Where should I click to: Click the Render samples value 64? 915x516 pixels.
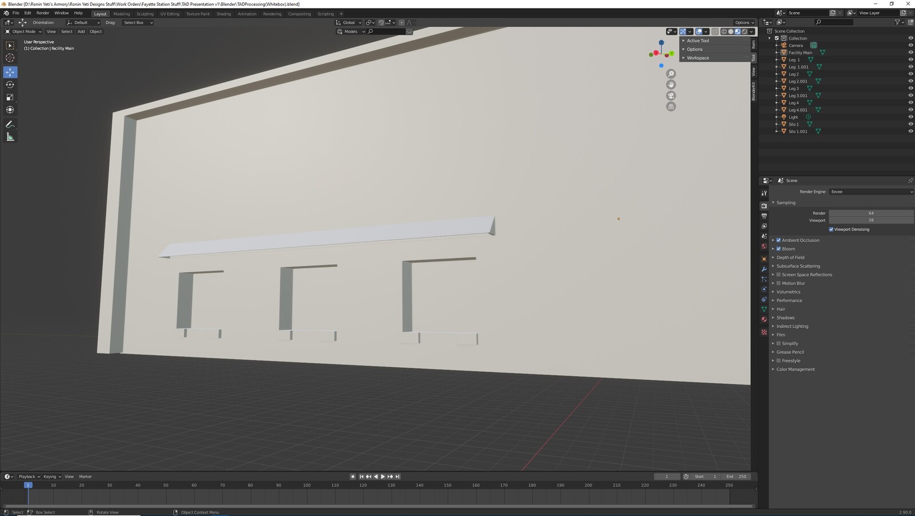click(x=871, y=213)
